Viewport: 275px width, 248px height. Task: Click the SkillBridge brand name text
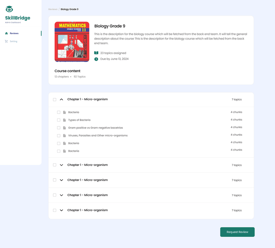point(18,18)
